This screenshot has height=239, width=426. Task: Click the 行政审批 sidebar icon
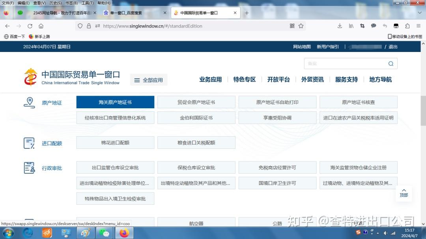[29, 167]
